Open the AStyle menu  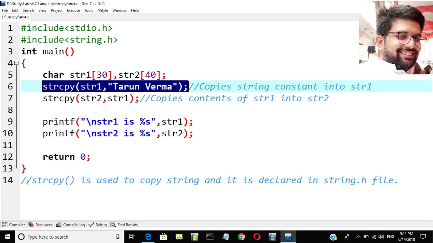(103, 10)
